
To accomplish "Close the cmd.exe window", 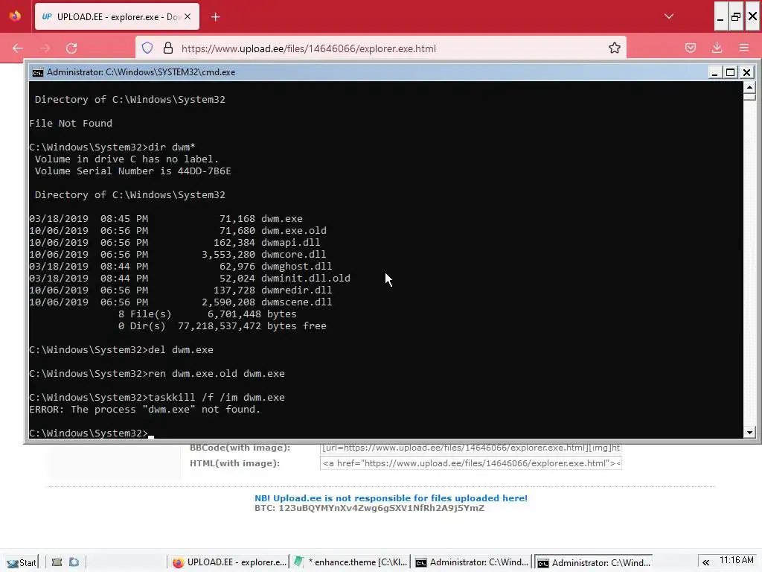I will click(747, 72).
